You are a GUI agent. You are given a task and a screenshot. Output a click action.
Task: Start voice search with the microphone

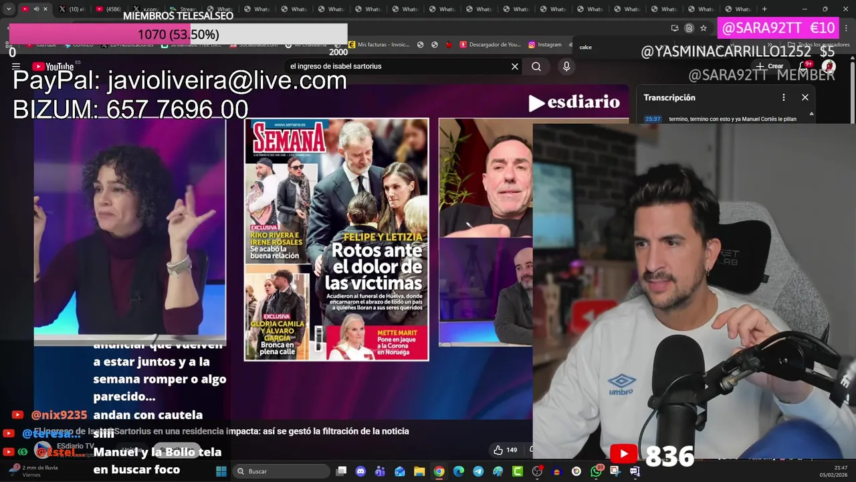pos(566,66)
